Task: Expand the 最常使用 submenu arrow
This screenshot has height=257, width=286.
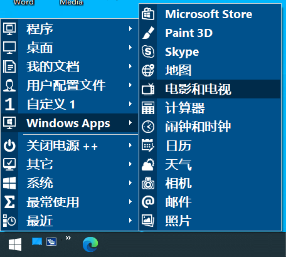Action: (x=130, y=202)
